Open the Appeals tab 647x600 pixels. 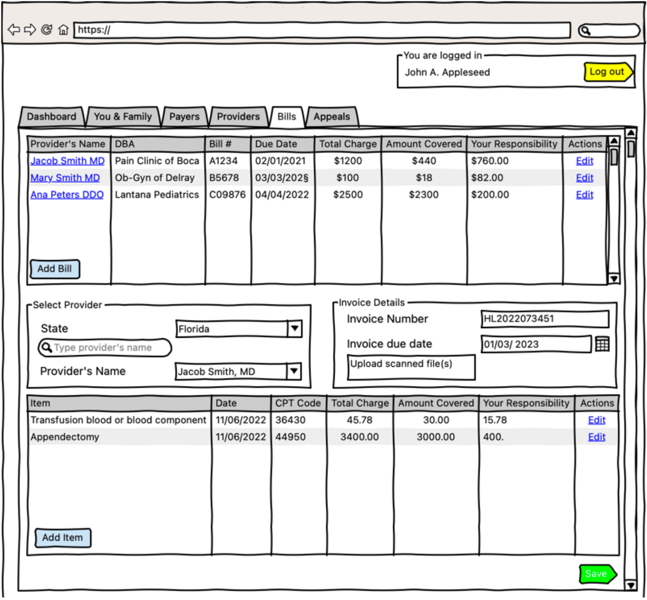pos(332,117)
